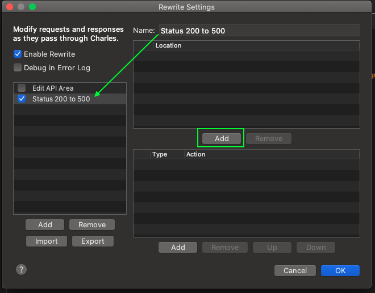The height and width of the screenshot is (293, 375).
Task: Cancel the Rewrite Settings dialog
Action: [x=295, y=270]
